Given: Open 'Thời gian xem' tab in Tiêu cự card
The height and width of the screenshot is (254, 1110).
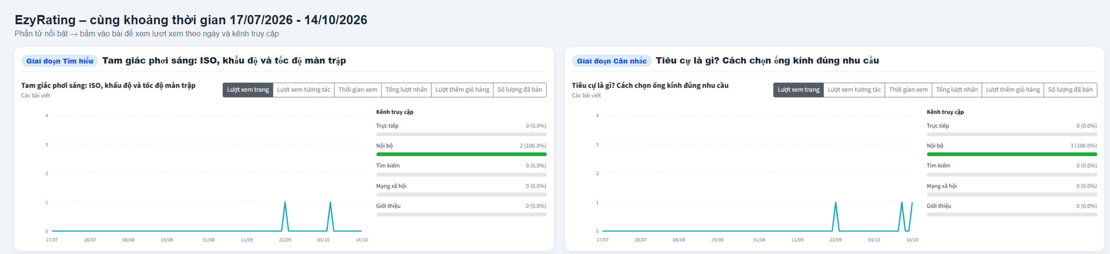Looking at the screenshot, I should (909, 90).
